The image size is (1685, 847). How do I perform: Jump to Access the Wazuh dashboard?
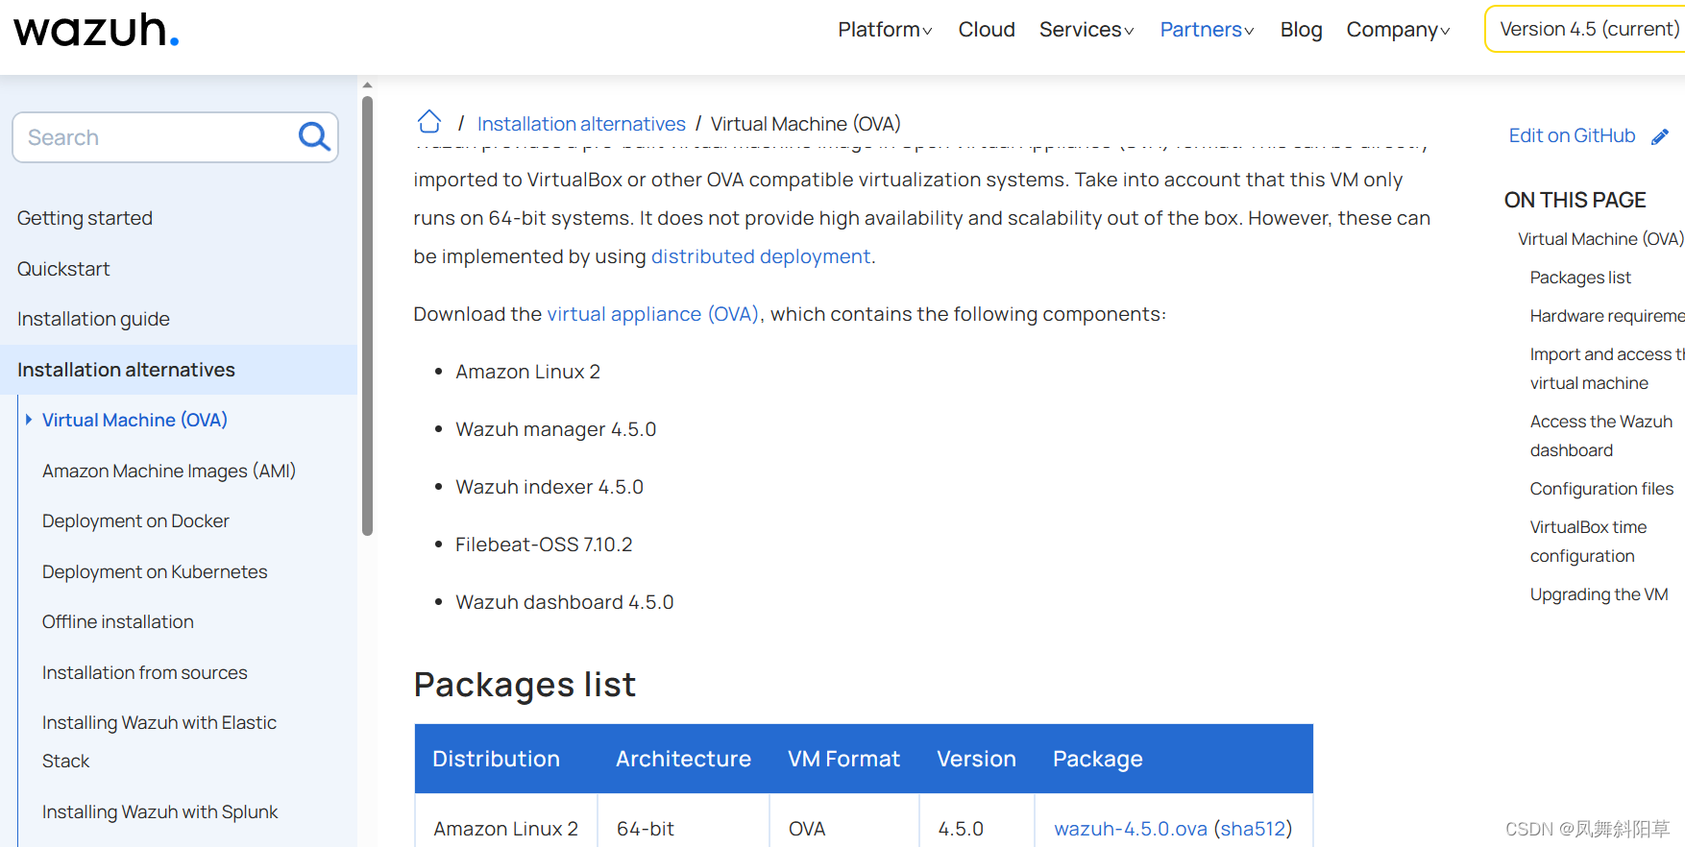pos(1601,436)
